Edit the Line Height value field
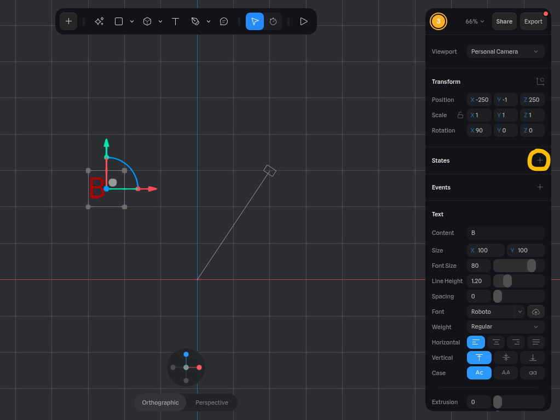 pos(478,281)
